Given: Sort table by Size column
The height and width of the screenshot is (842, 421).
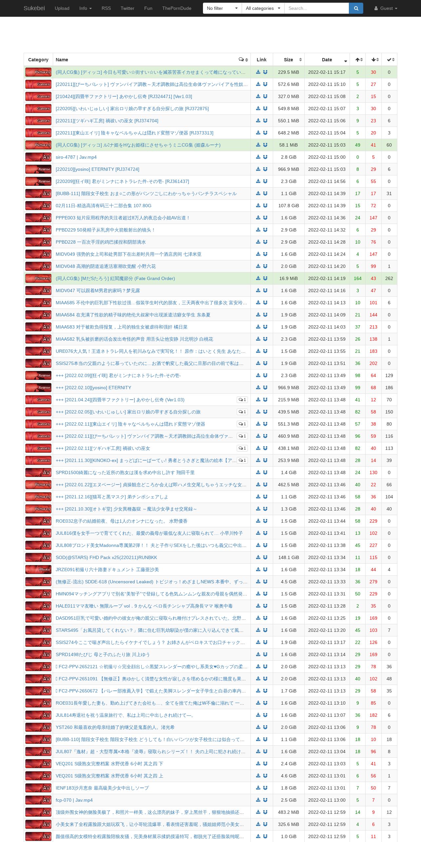Looking at the screenshot, I should pos(289,60).
